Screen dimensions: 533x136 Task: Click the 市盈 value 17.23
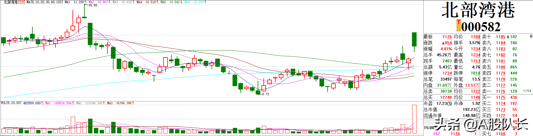pyautogui.click(x=441, y=103)
